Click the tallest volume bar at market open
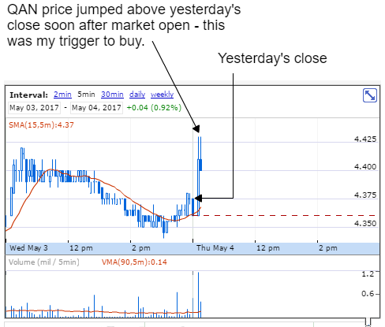Viewport: 385px width, 327px height. click(198, 295)
